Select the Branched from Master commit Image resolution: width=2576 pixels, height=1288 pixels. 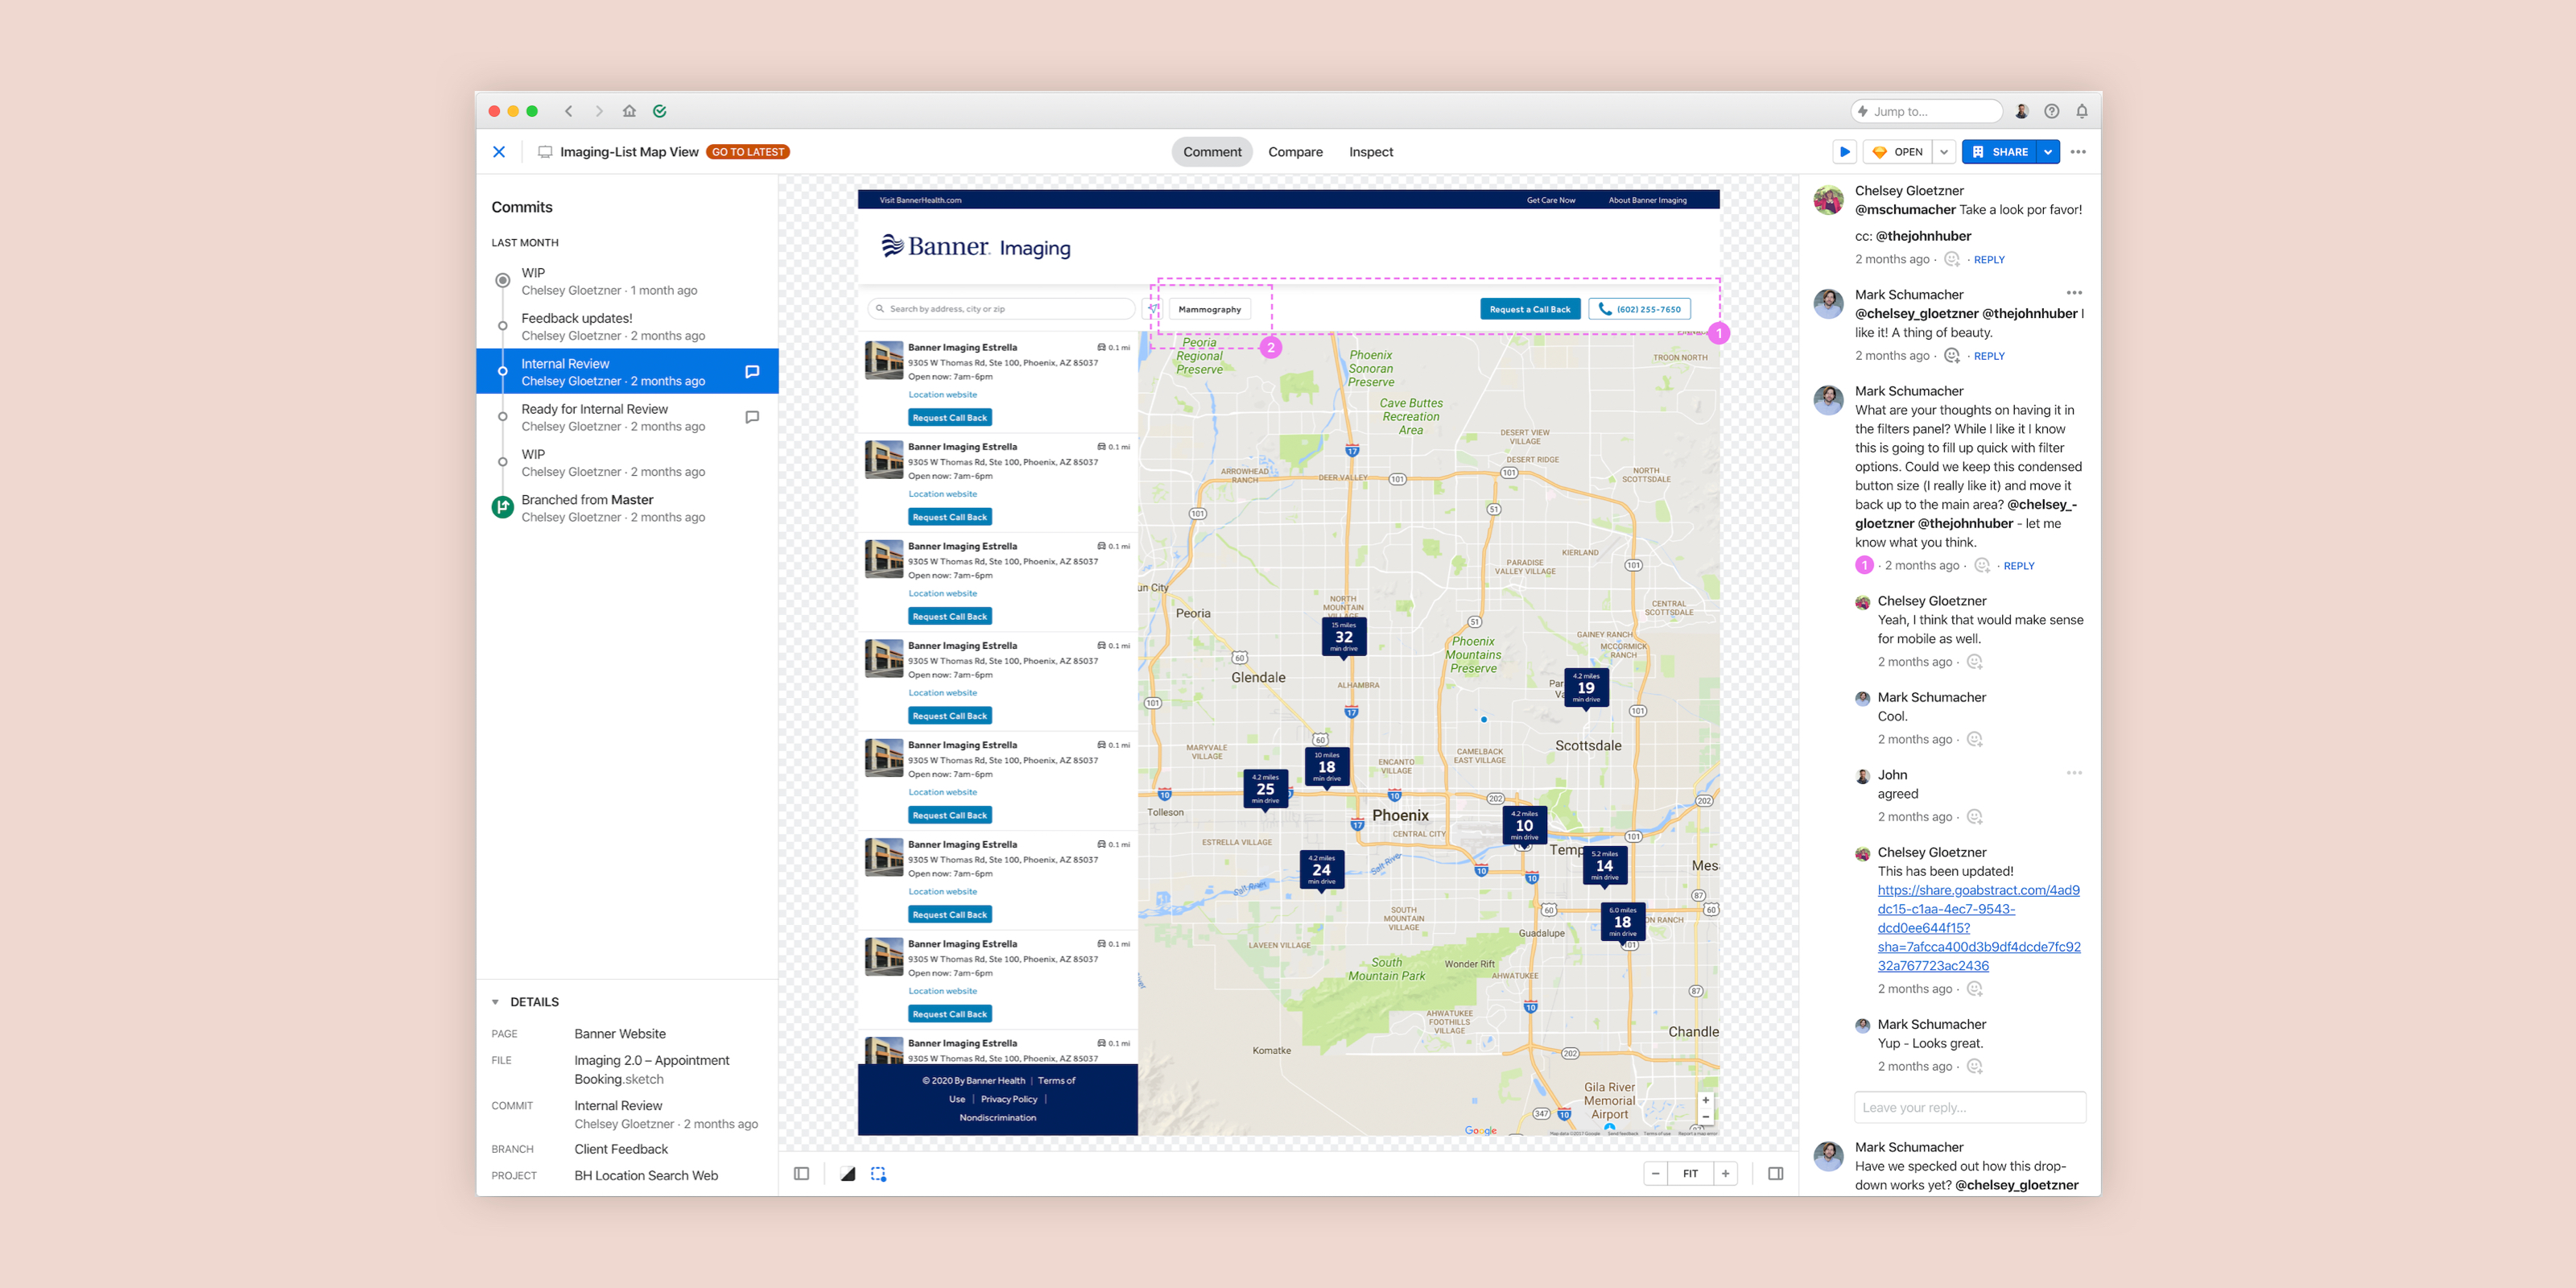(x=627, y=507)
